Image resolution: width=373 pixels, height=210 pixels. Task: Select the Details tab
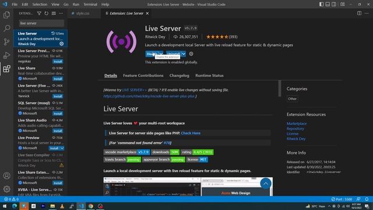pos(111,75)
